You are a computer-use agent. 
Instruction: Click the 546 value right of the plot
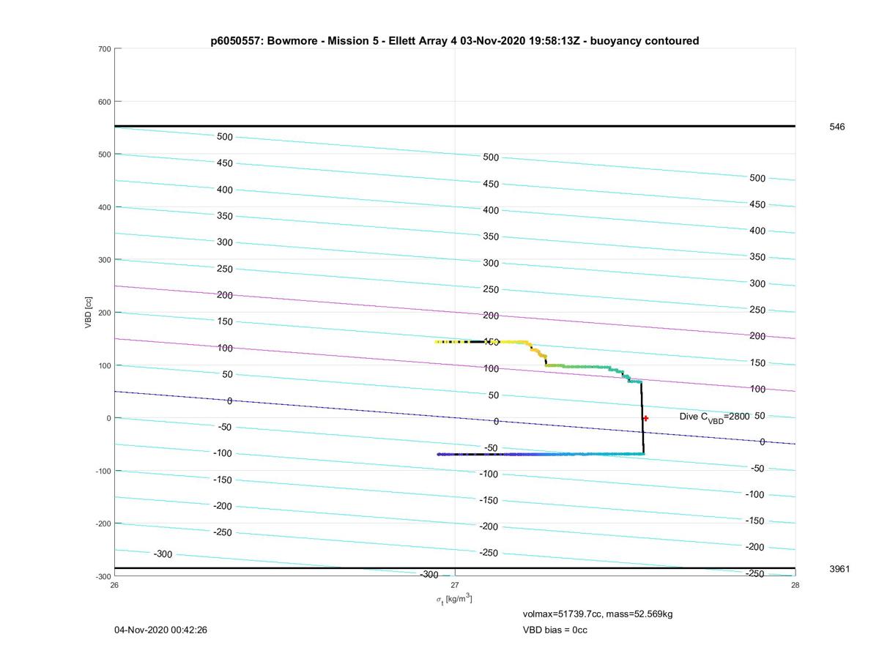[x=837, y=127]
